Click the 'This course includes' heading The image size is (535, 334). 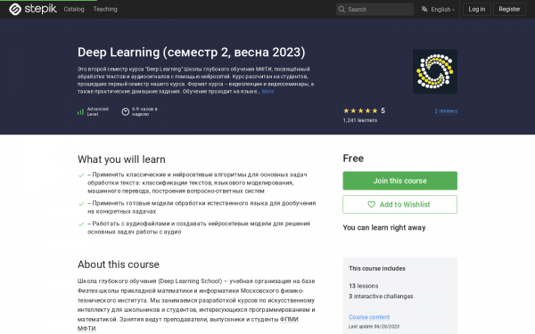[377, 269]
